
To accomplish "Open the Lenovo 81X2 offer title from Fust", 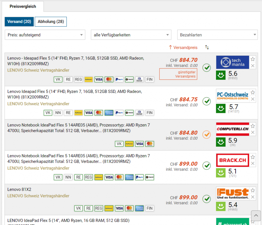I will (x=19, y=190).
